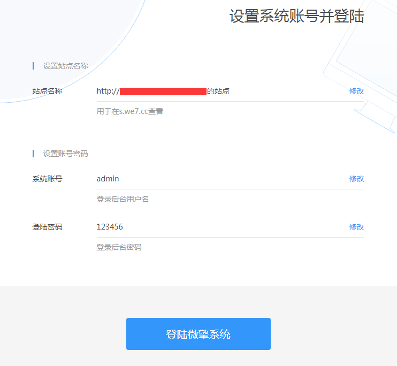Click 修改 link beside 系统账号 admin
Image resolution: width=397 pixels, height=366 pixels.
click(356, 179)
